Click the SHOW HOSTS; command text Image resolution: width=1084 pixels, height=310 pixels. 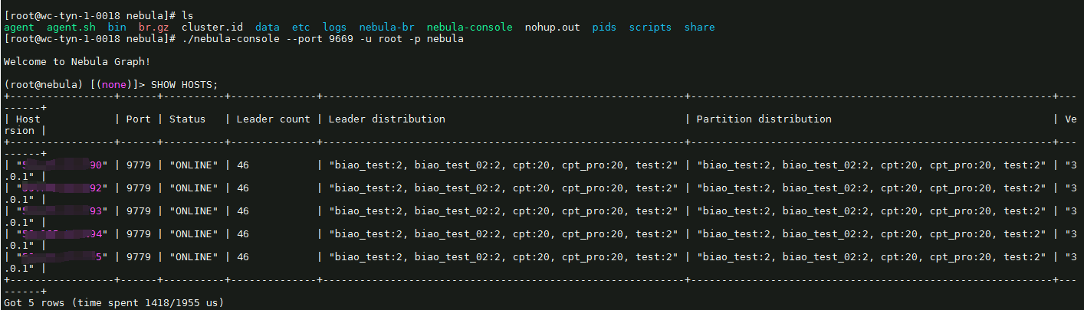(184, 85)
